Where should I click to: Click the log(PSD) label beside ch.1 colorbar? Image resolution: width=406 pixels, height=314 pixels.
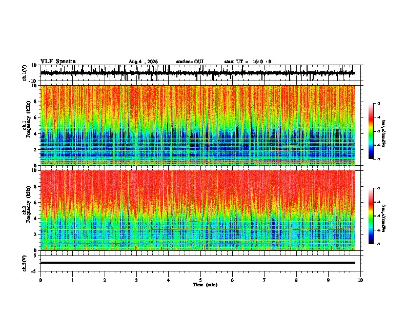point(383,134)
